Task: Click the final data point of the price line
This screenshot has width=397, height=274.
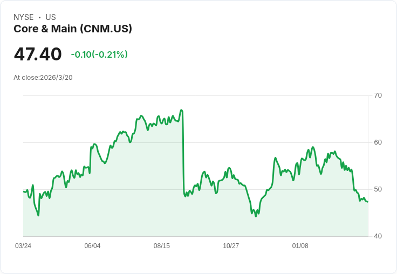Action: pos(368,202)
